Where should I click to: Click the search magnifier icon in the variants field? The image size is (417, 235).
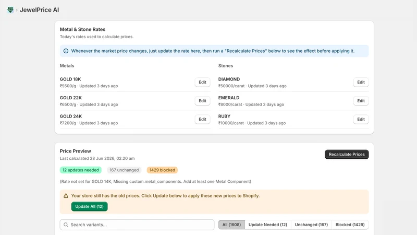point(66,225)
